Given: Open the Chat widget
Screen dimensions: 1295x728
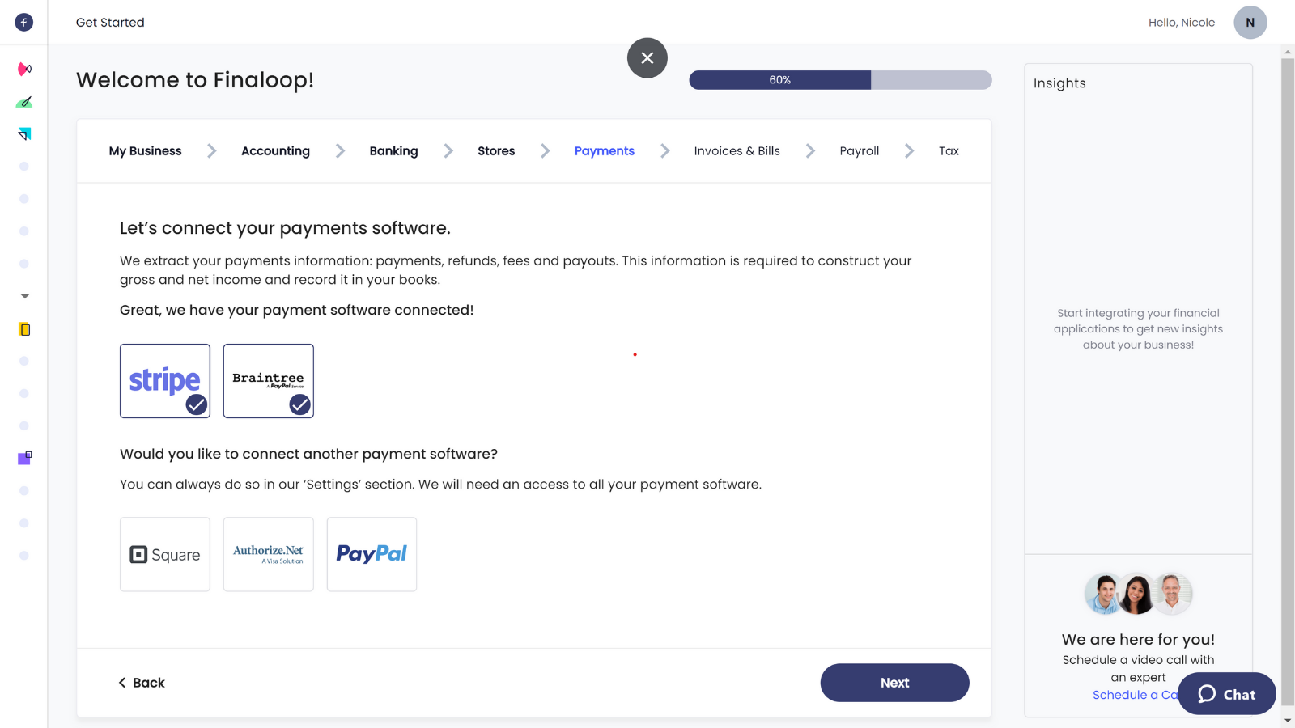Looking at the screenshot, I should 1226,694.
